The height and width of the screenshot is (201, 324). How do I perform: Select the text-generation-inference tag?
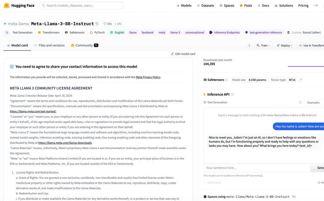tap(263, 32)
